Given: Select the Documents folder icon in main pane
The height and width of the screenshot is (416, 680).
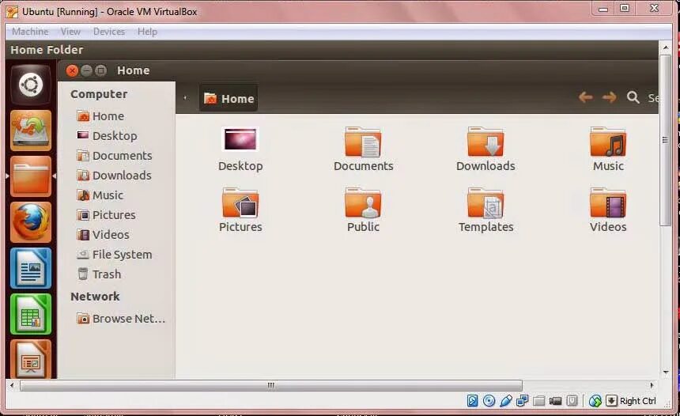Looking at the screenshot, I should pos(363,142).
